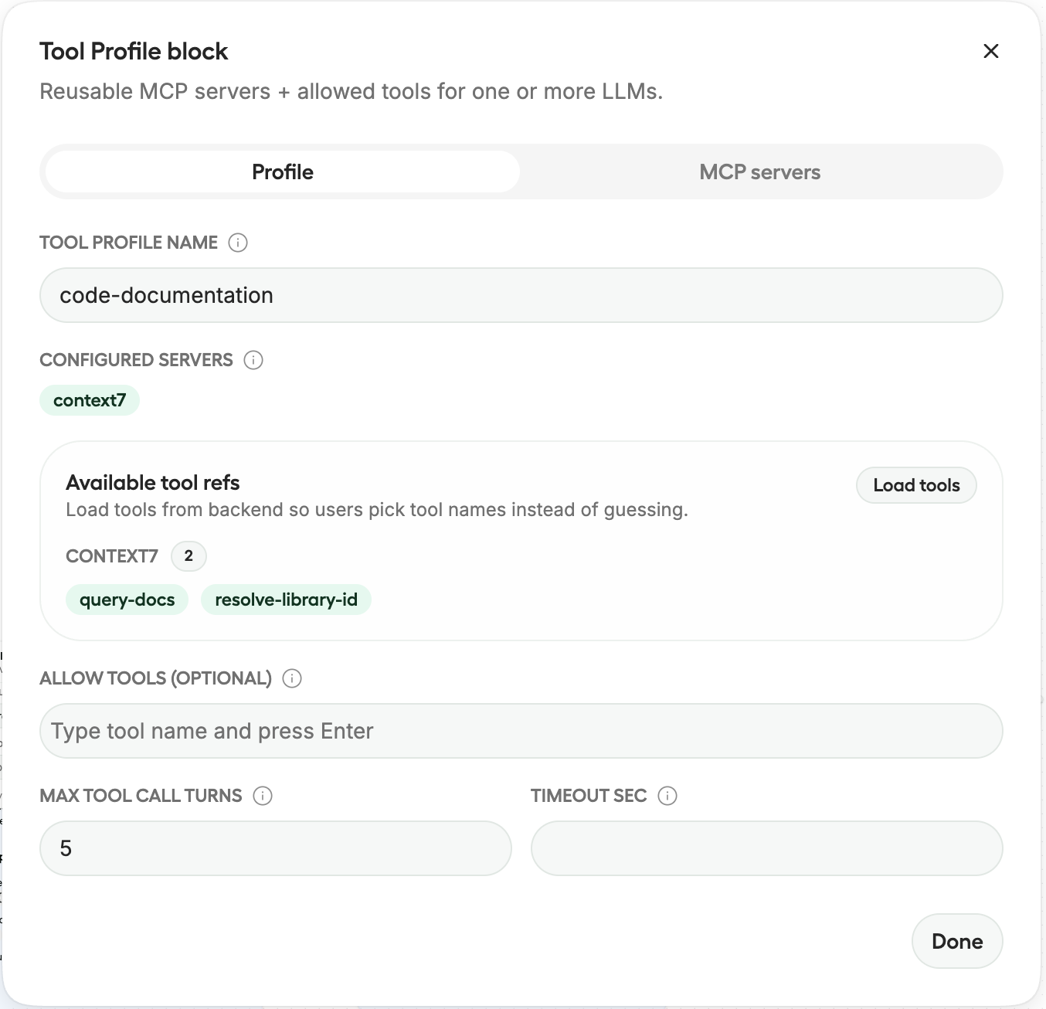Open the MCP servers tab
The image size is (1046, 1009).
coord(759,172)
